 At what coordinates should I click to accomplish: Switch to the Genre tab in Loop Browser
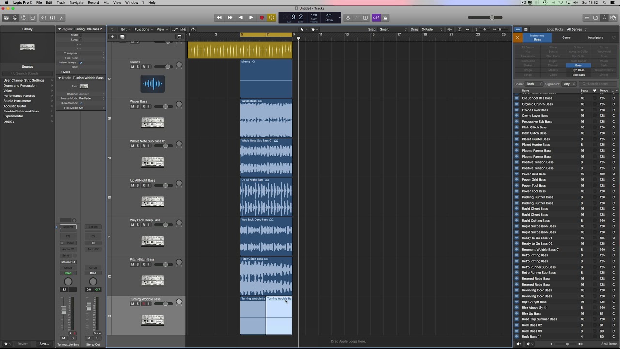[566, 37]
